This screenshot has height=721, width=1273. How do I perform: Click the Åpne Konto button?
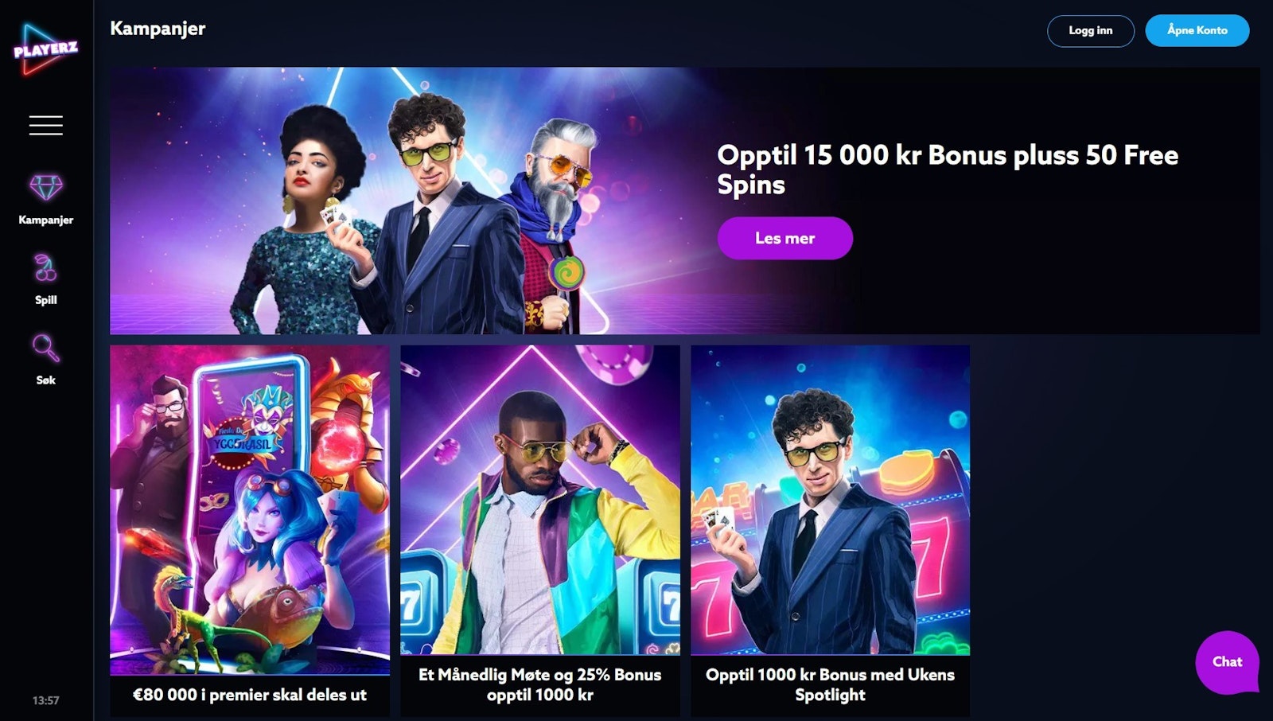(1197, 30)
